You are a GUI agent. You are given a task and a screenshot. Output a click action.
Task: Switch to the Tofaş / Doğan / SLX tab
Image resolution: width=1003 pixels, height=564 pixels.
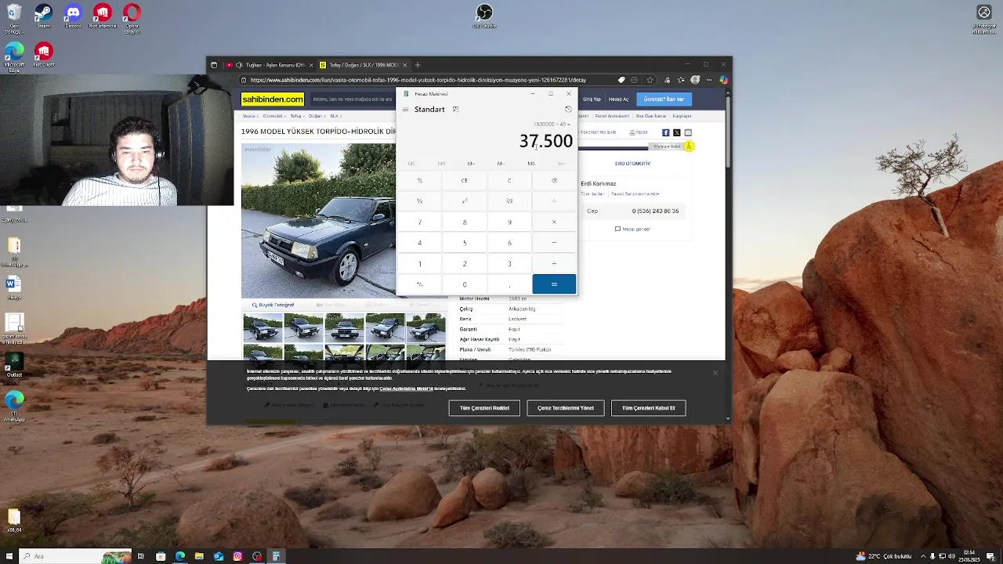tap(363, 65)
